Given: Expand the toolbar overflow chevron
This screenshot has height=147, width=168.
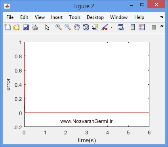Looking at the screenshot, I should (x=162, y=26).
